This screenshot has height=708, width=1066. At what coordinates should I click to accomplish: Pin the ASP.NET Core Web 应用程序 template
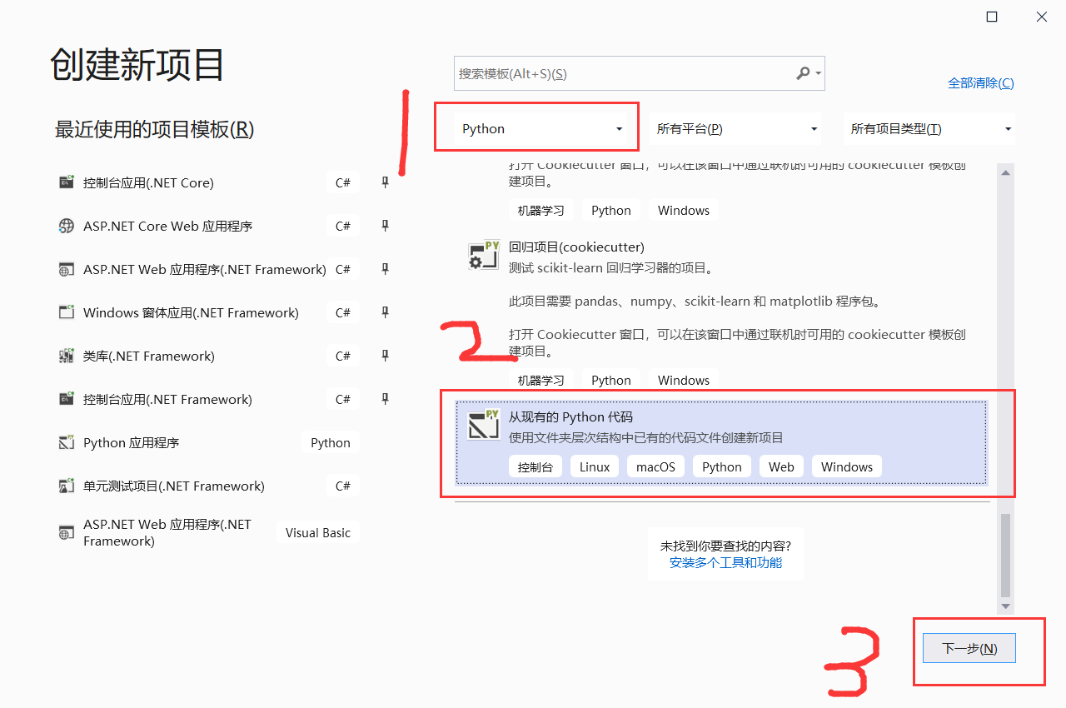coord(385,226)
